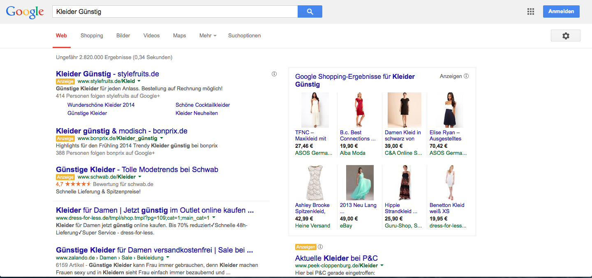Click the Google logo

point(25,12)
